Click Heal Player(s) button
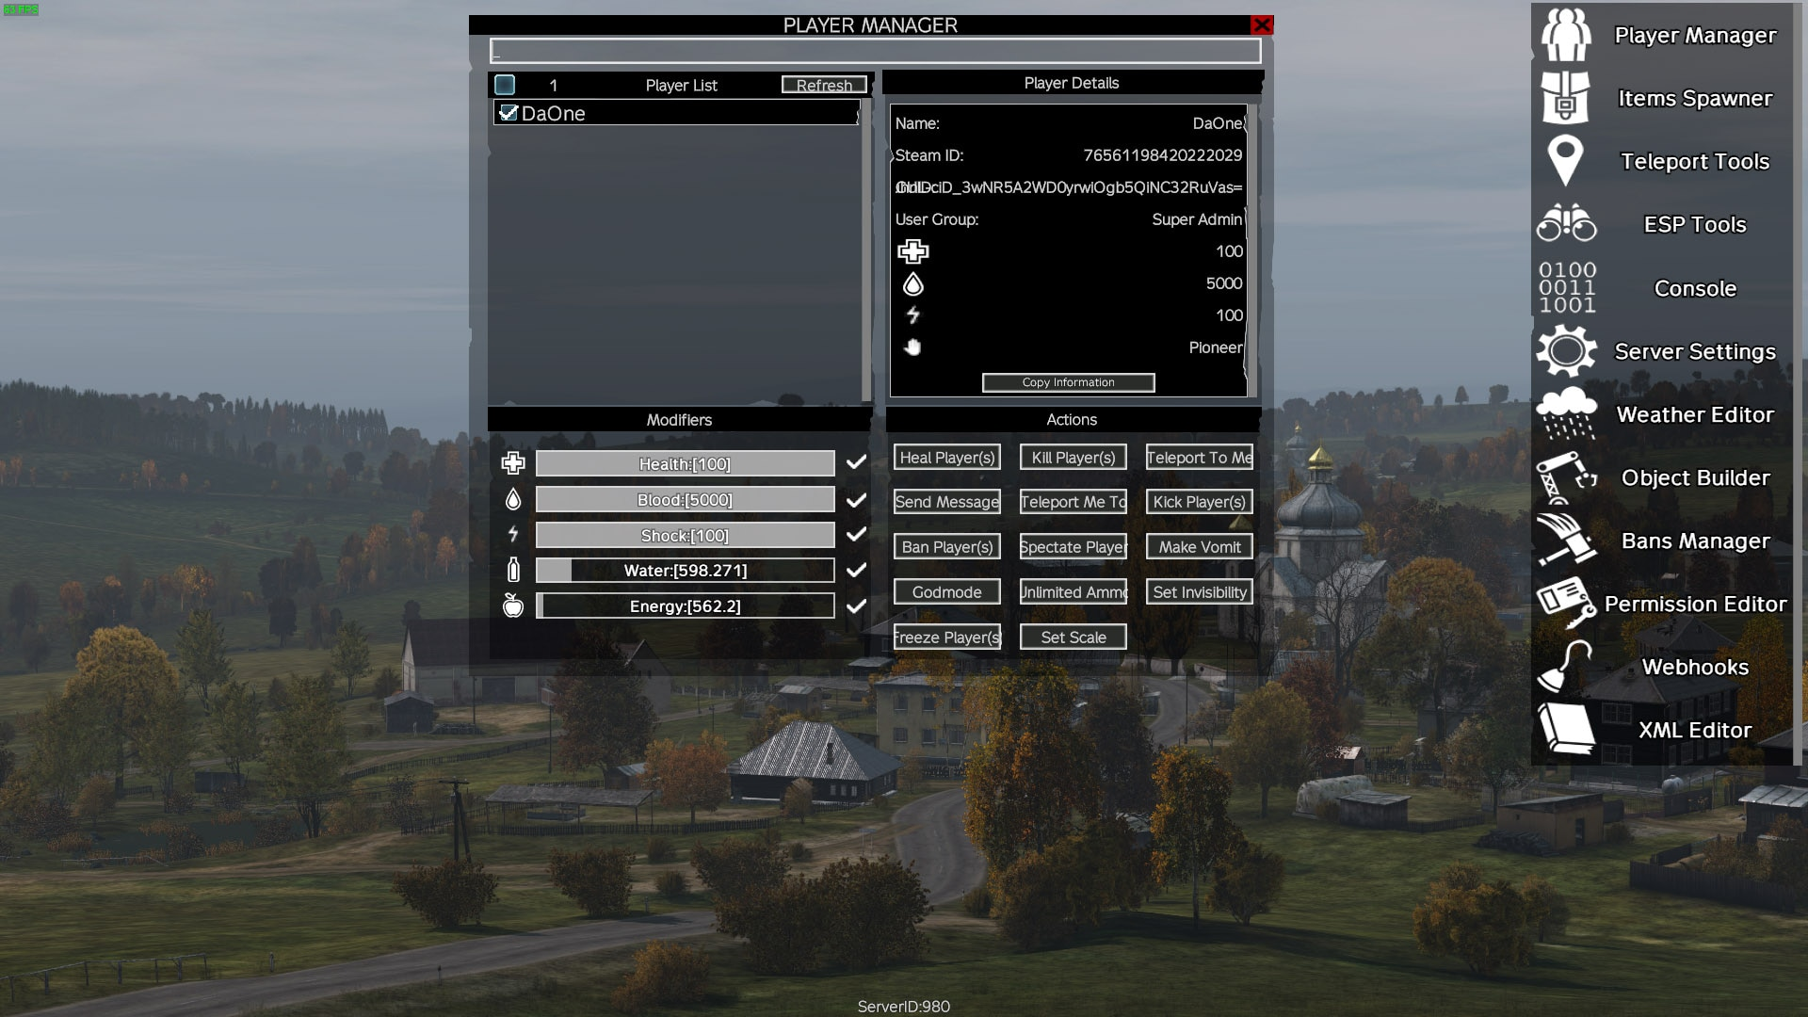Viewport: 1808px width, 1017px height. pos(947,457)
